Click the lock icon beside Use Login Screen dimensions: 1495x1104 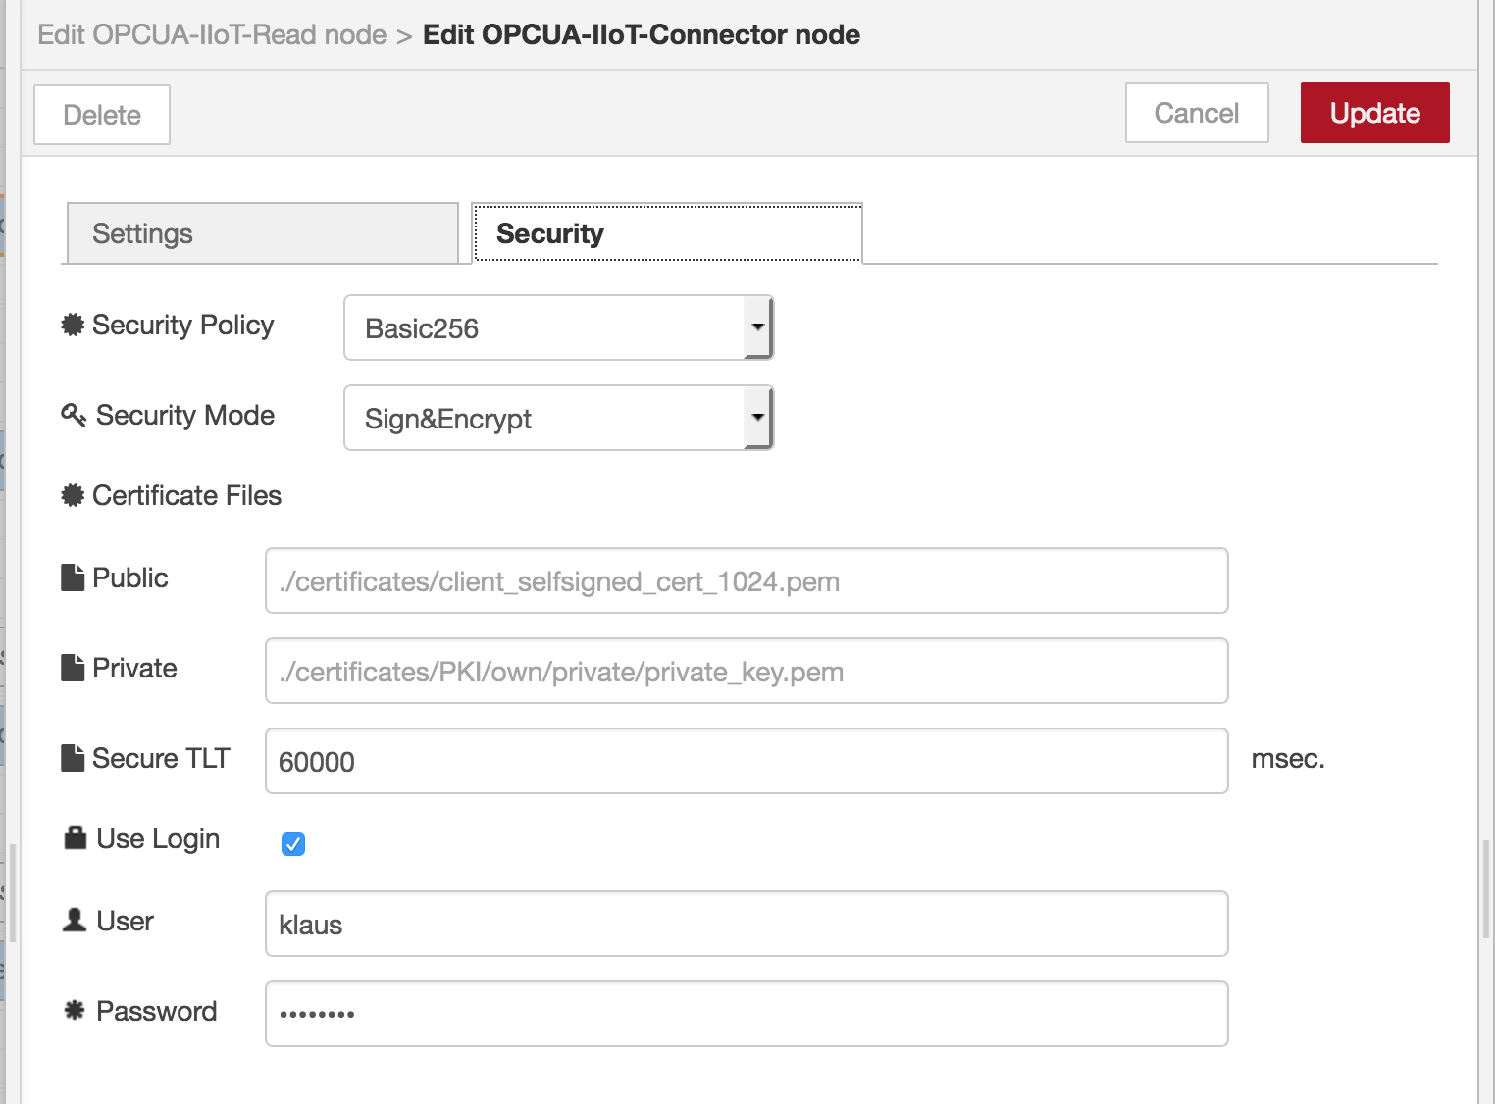tap(73, 837)
